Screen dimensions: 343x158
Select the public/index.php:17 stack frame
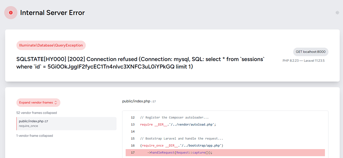click(x=67, y=124)
